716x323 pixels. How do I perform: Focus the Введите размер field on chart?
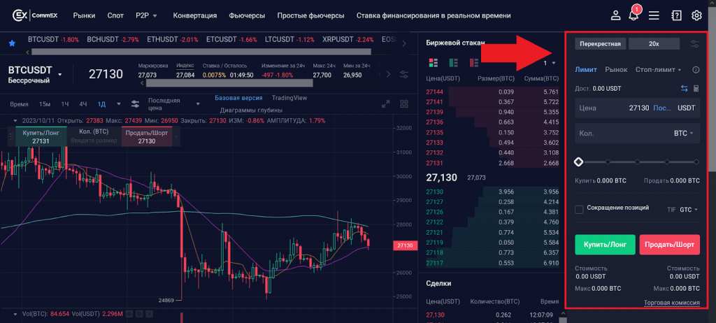pyautogui.click(x=94, y=141)
